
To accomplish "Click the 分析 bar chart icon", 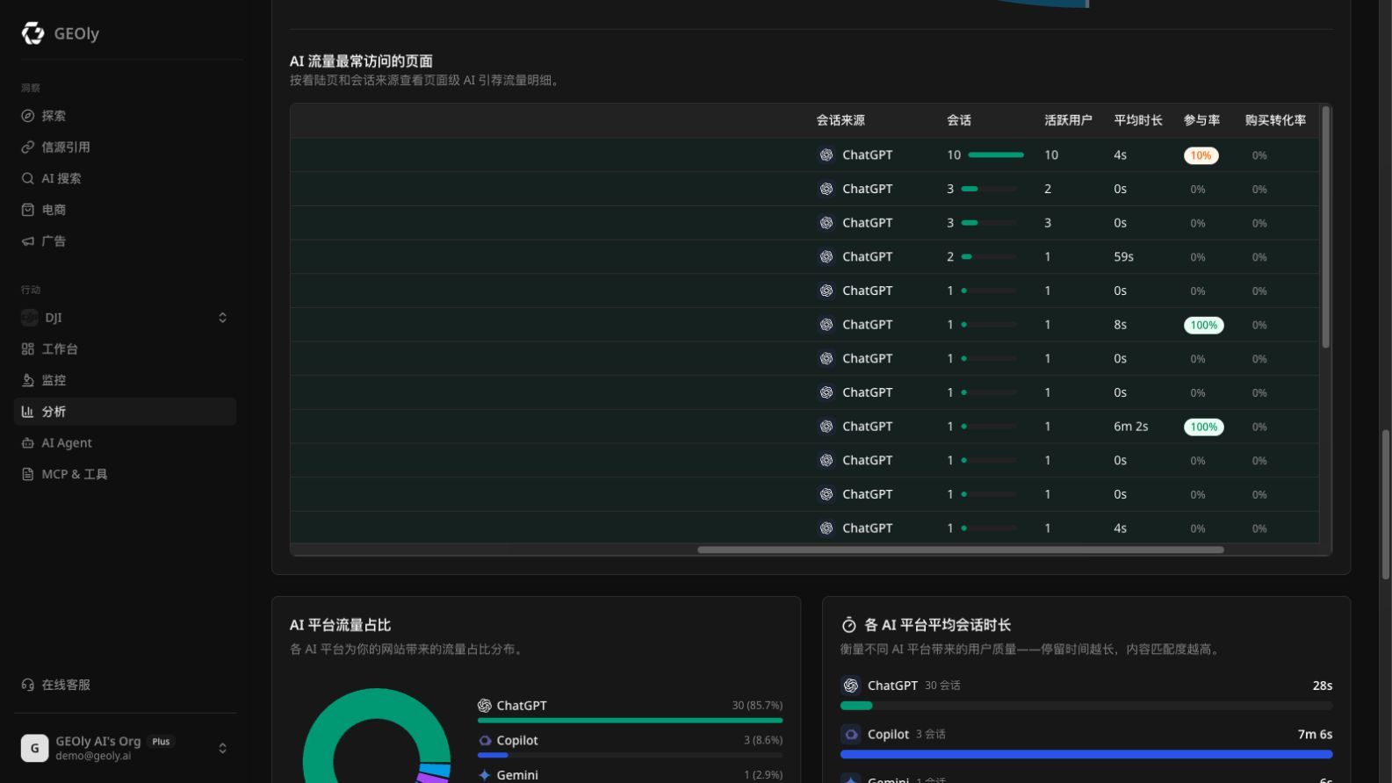I will 28,412.
